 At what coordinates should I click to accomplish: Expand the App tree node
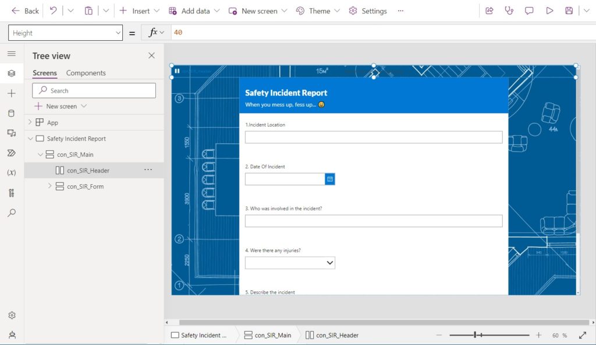click(x=30, y=122)
